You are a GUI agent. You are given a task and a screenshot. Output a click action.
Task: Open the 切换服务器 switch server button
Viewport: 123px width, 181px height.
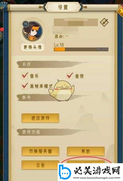click(x=40, y=151)
